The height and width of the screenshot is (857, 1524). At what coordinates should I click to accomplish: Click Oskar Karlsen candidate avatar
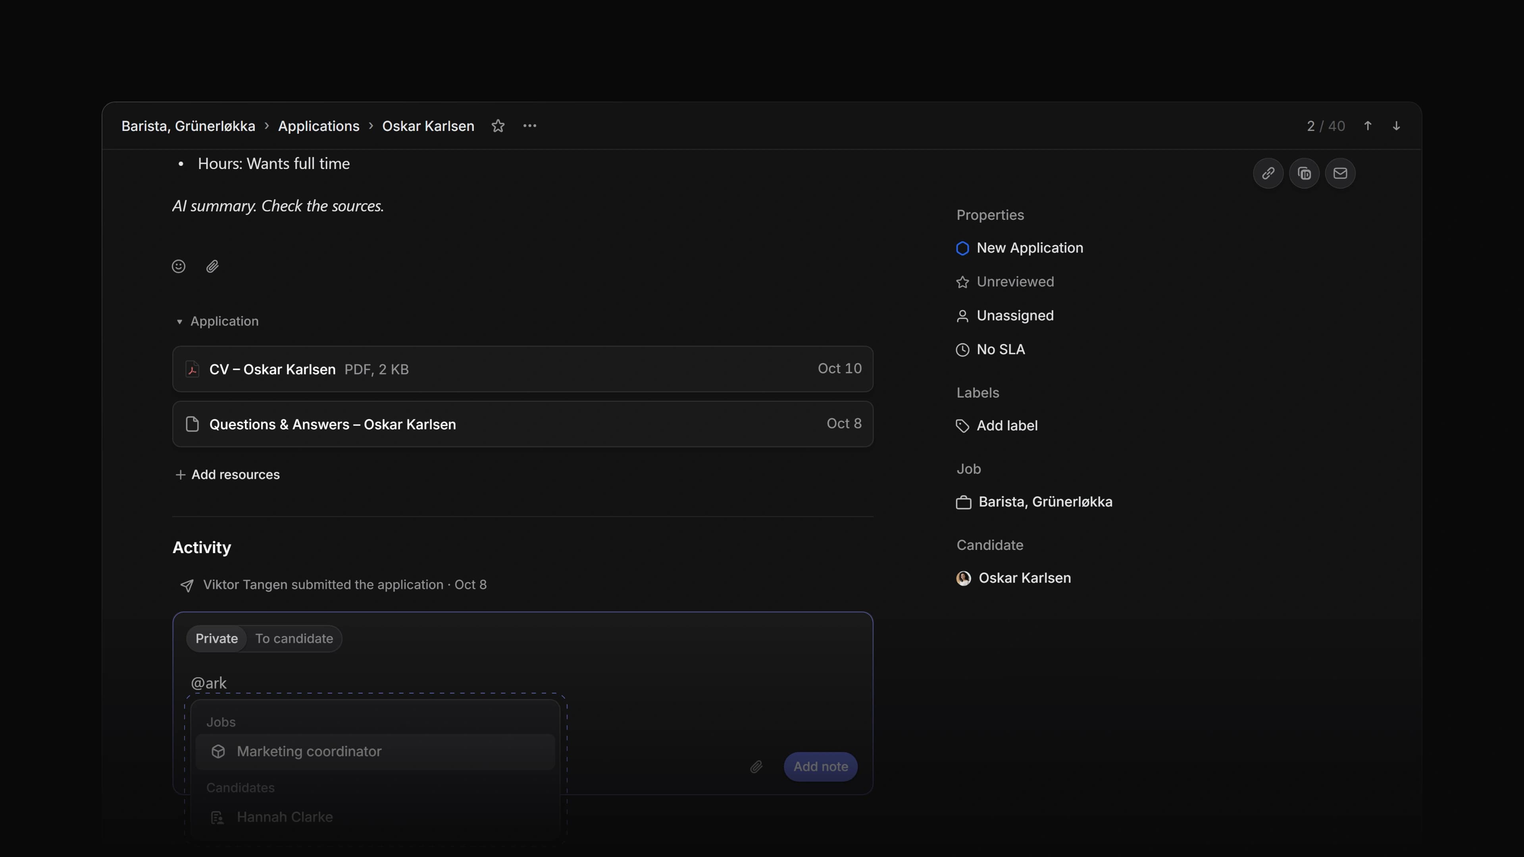[963, 578]
